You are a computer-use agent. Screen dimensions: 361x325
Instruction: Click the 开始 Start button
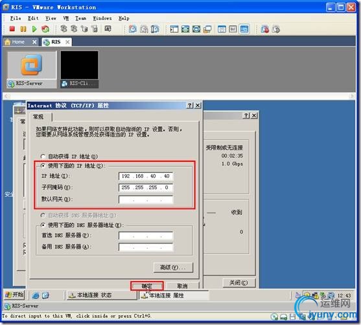tap(14, 295)
